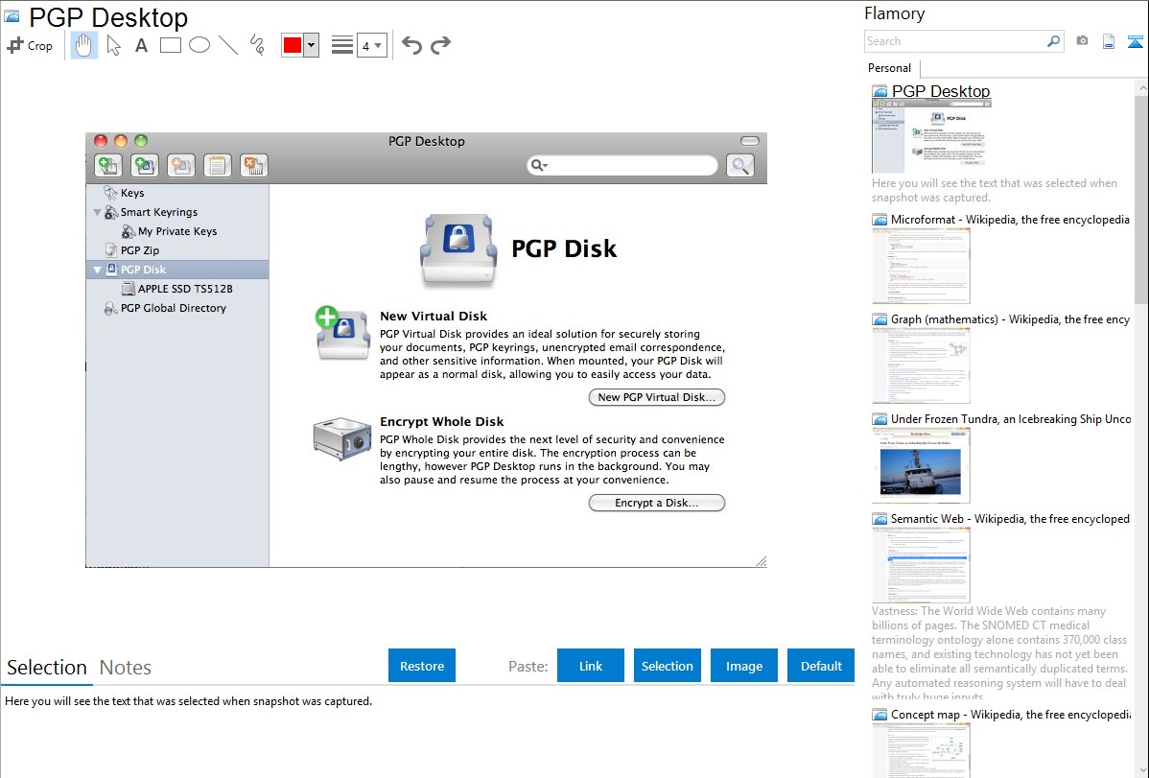This screenshot has height=778, width=1149.
Task: Open Under Frozen Tundra snapshot title
Action: coord(1011,418)
